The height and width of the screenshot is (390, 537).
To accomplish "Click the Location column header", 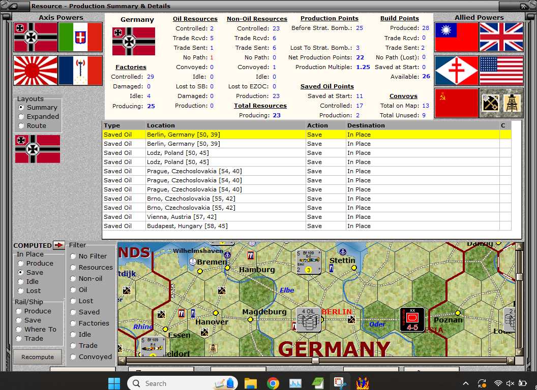I will point(225,125).
